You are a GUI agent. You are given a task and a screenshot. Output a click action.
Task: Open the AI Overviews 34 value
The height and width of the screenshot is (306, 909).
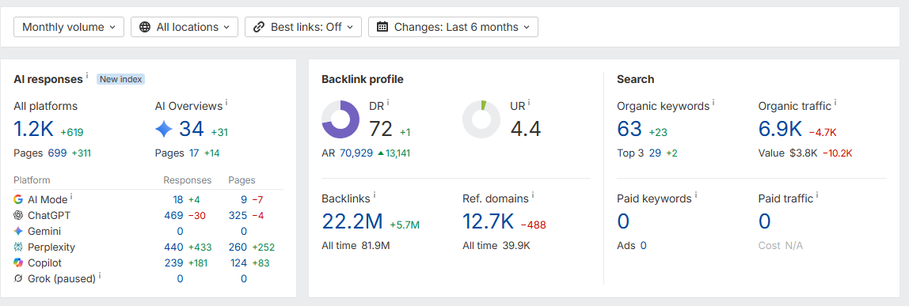(192, 129)
